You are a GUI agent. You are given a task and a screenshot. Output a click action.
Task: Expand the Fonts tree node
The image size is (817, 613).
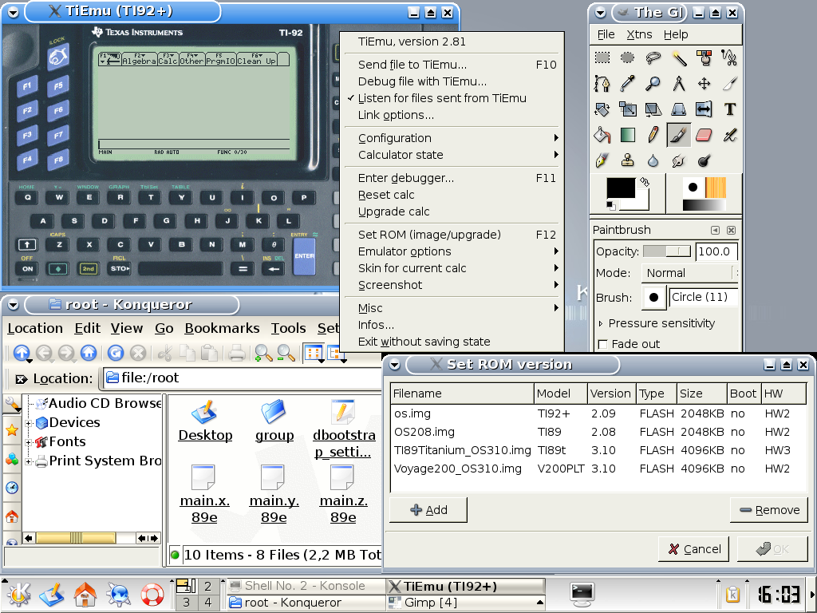[x=28, y=442]
